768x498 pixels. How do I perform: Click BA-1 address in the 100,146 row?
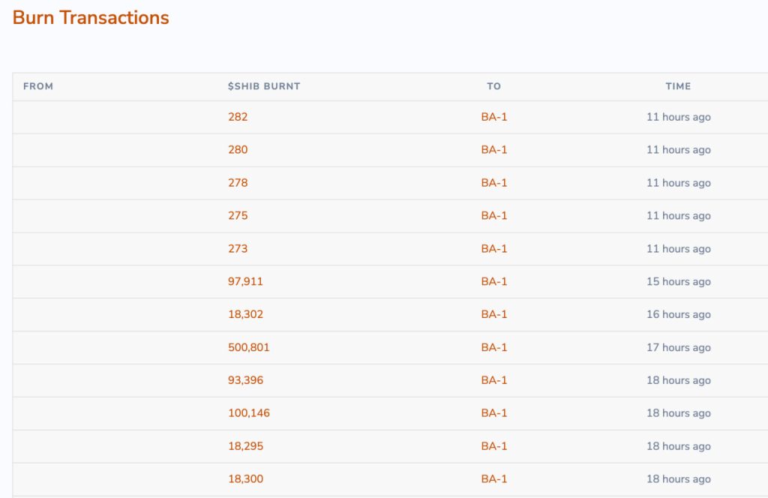pos(494,413)
